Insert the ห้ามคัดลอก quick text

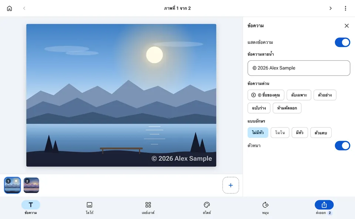pyautogui.click(x=287, y=108)
